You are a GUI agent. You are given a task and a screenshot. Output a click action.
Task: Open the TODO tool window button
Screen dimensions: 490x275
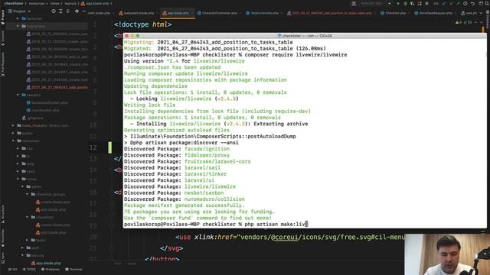click(x=29, y=270)
